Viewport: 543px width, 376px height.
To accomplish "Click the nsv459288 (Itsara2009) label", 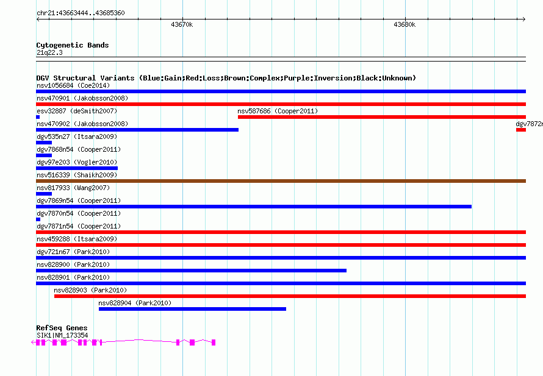I will pos(77,239).
